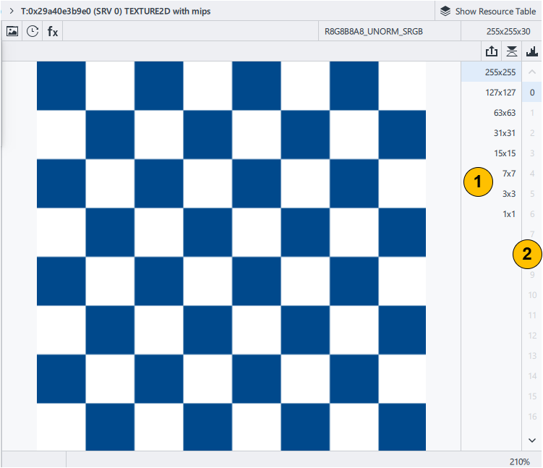The height and width of the screenshot is (468, 543).
Task: Click the export texture icon
Action: [x=492, y=51]
